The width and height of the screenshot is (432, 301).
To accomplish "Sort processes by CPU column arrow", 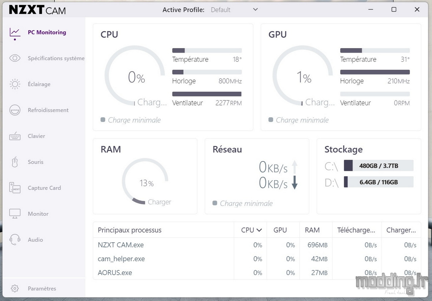I will (x=259, y=230).
